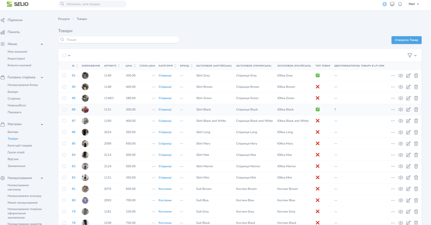Open the notifications bell icon
Image resolution: width=431 pixels, height=225 pixels.
coord(400,4)
